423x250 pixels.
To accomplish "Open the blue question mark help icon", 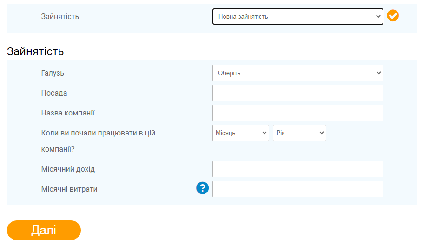I will (x=202, y=188).
